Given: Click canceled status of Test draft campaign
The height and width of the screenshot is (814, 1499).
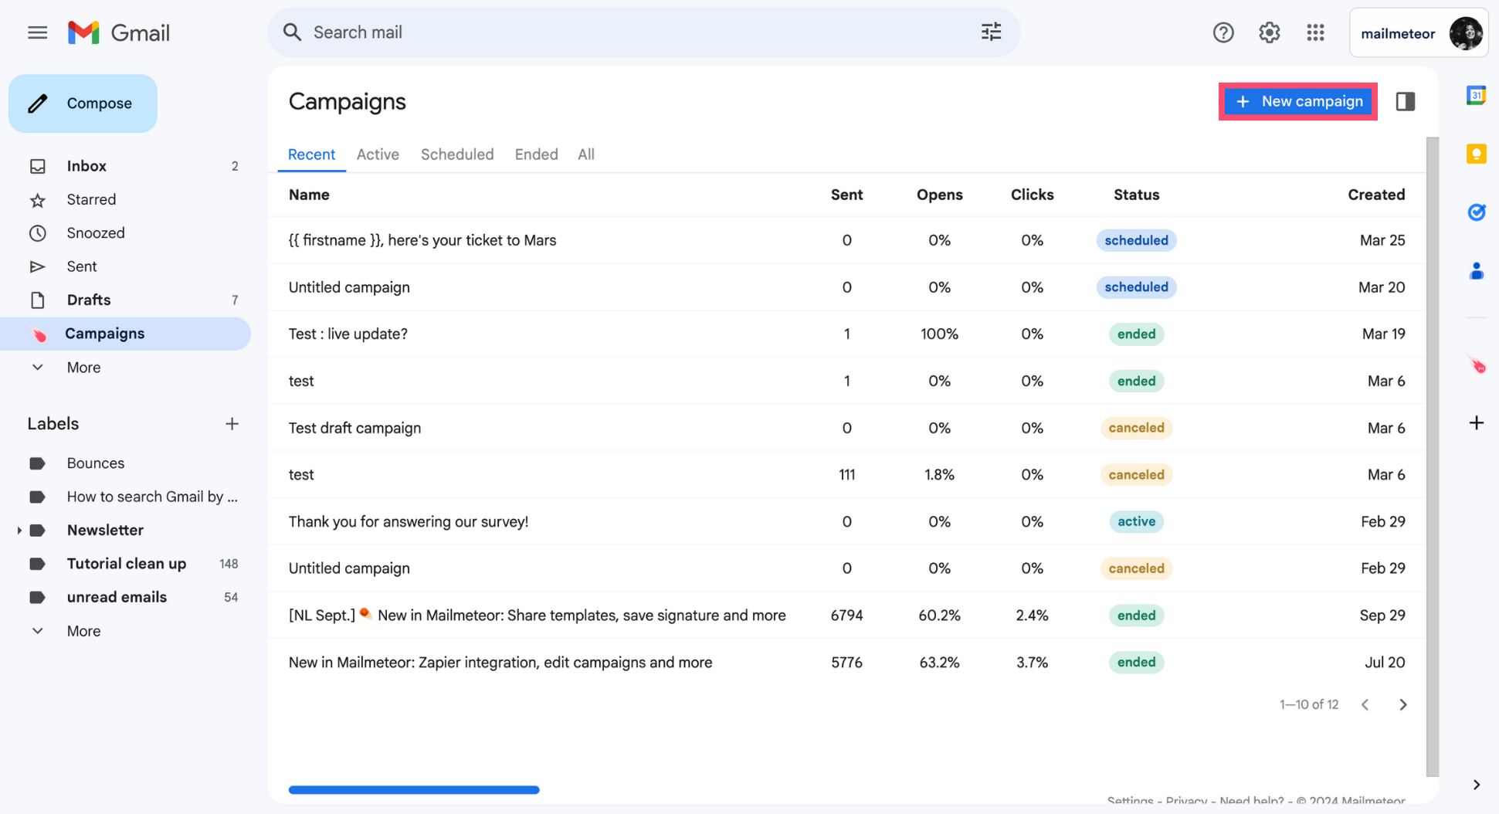Looking at the screenshot, I should (1136, 428).
